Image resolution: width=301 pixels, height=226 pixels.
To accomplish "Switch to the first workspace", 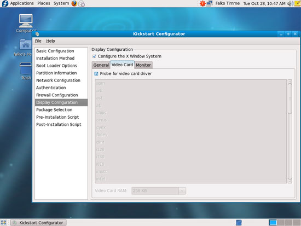I will 273,223.
